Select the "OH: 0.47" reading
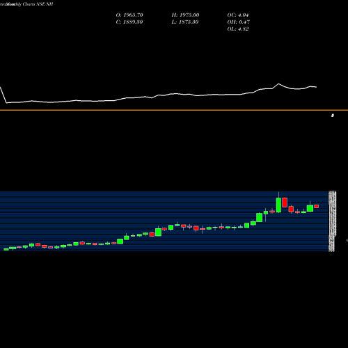The height and width of the screenshot is (348, 348). 239,22
